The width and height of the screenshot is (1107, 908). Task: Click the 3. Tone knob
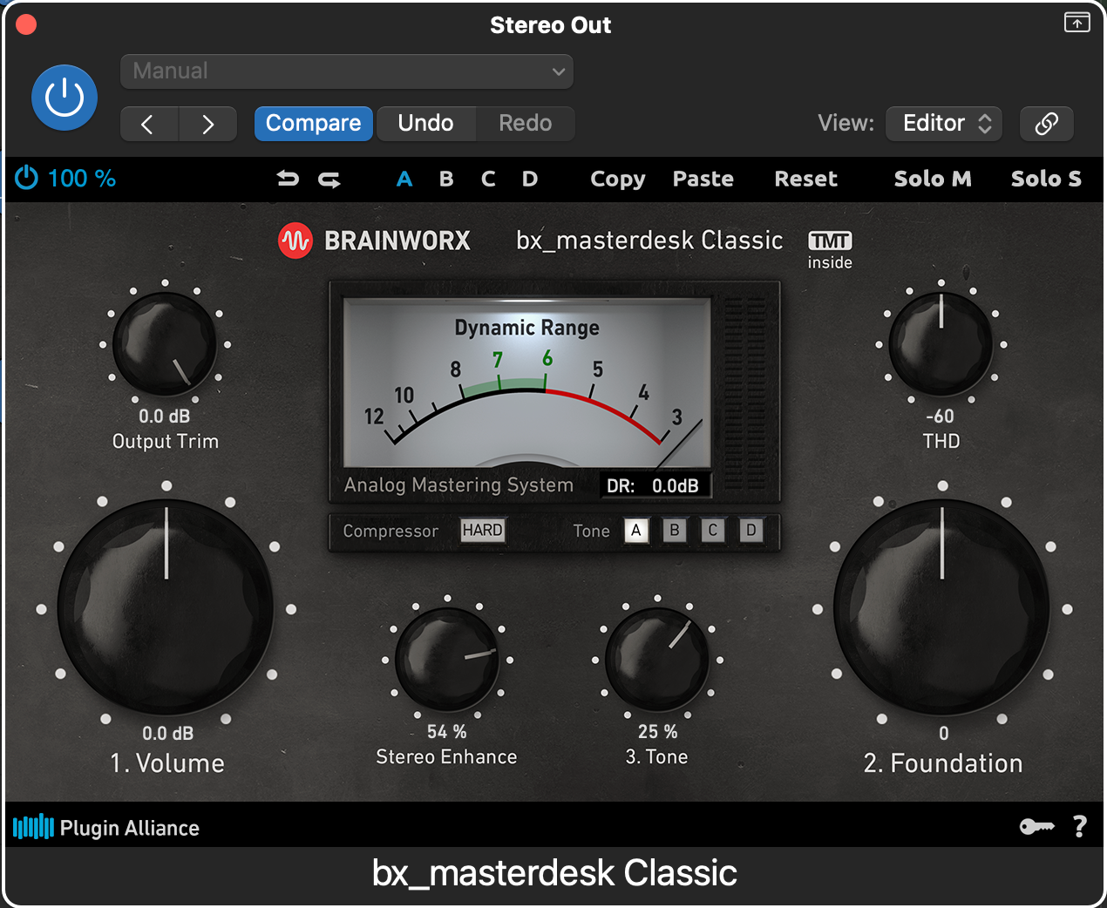[656, 660]
